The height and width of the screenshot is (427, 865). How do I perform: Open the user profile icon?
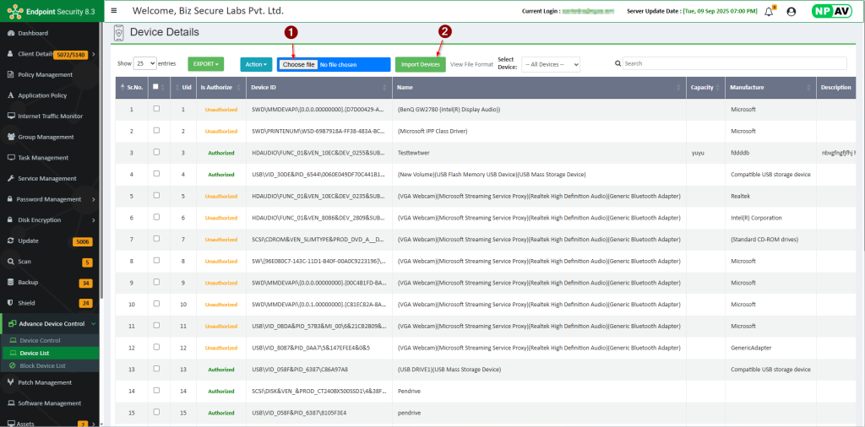point(791,11)
